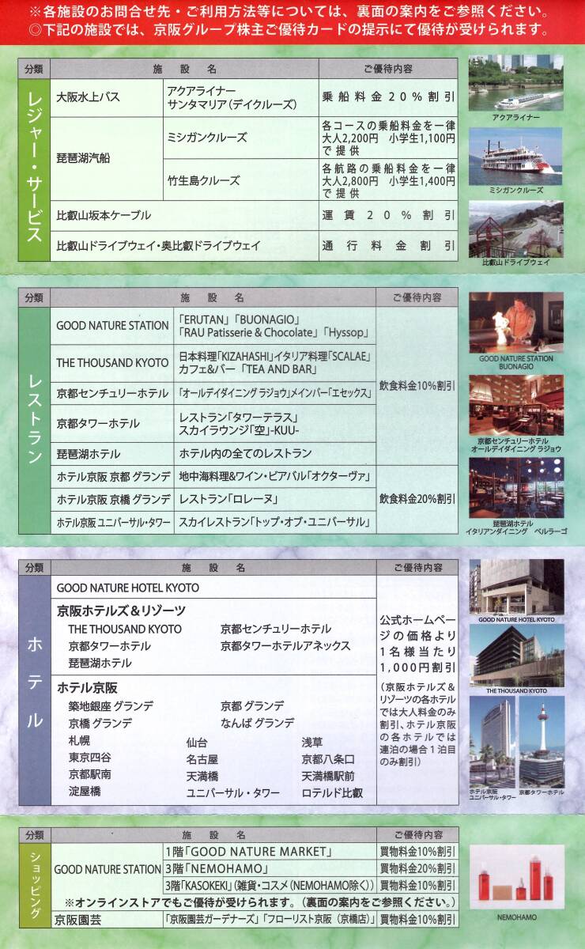Screen dimensions: 585x949
Task: Click ホテル京阪 ユニバーサル・タワー restaurant row
Action: point(112,522)
